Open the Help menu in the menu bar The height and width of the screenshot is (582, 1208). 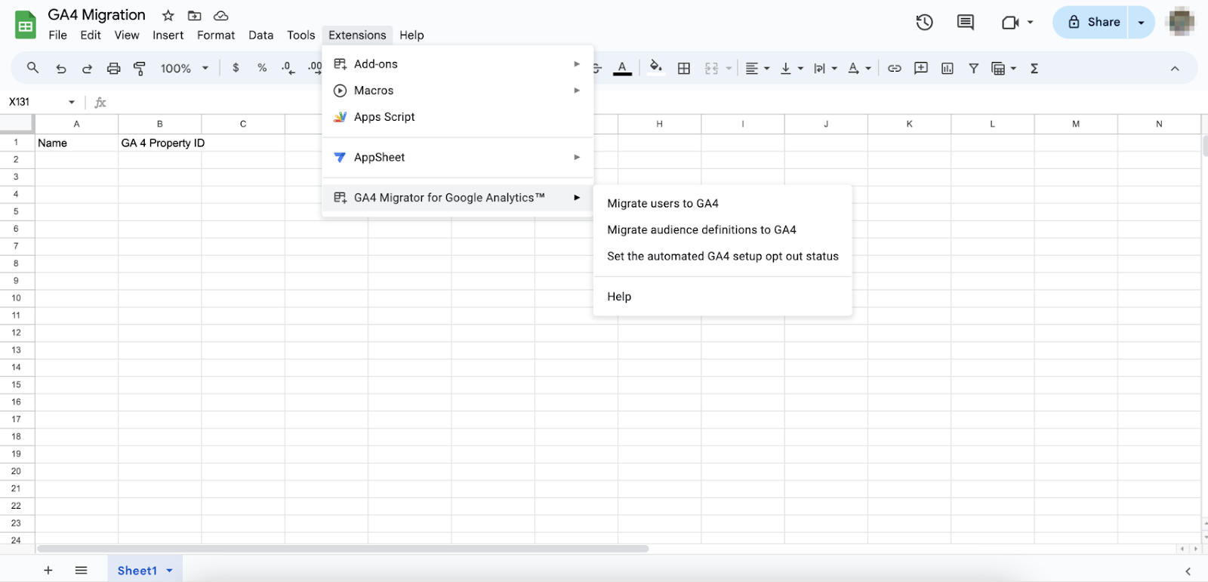[x=411, y=35]
